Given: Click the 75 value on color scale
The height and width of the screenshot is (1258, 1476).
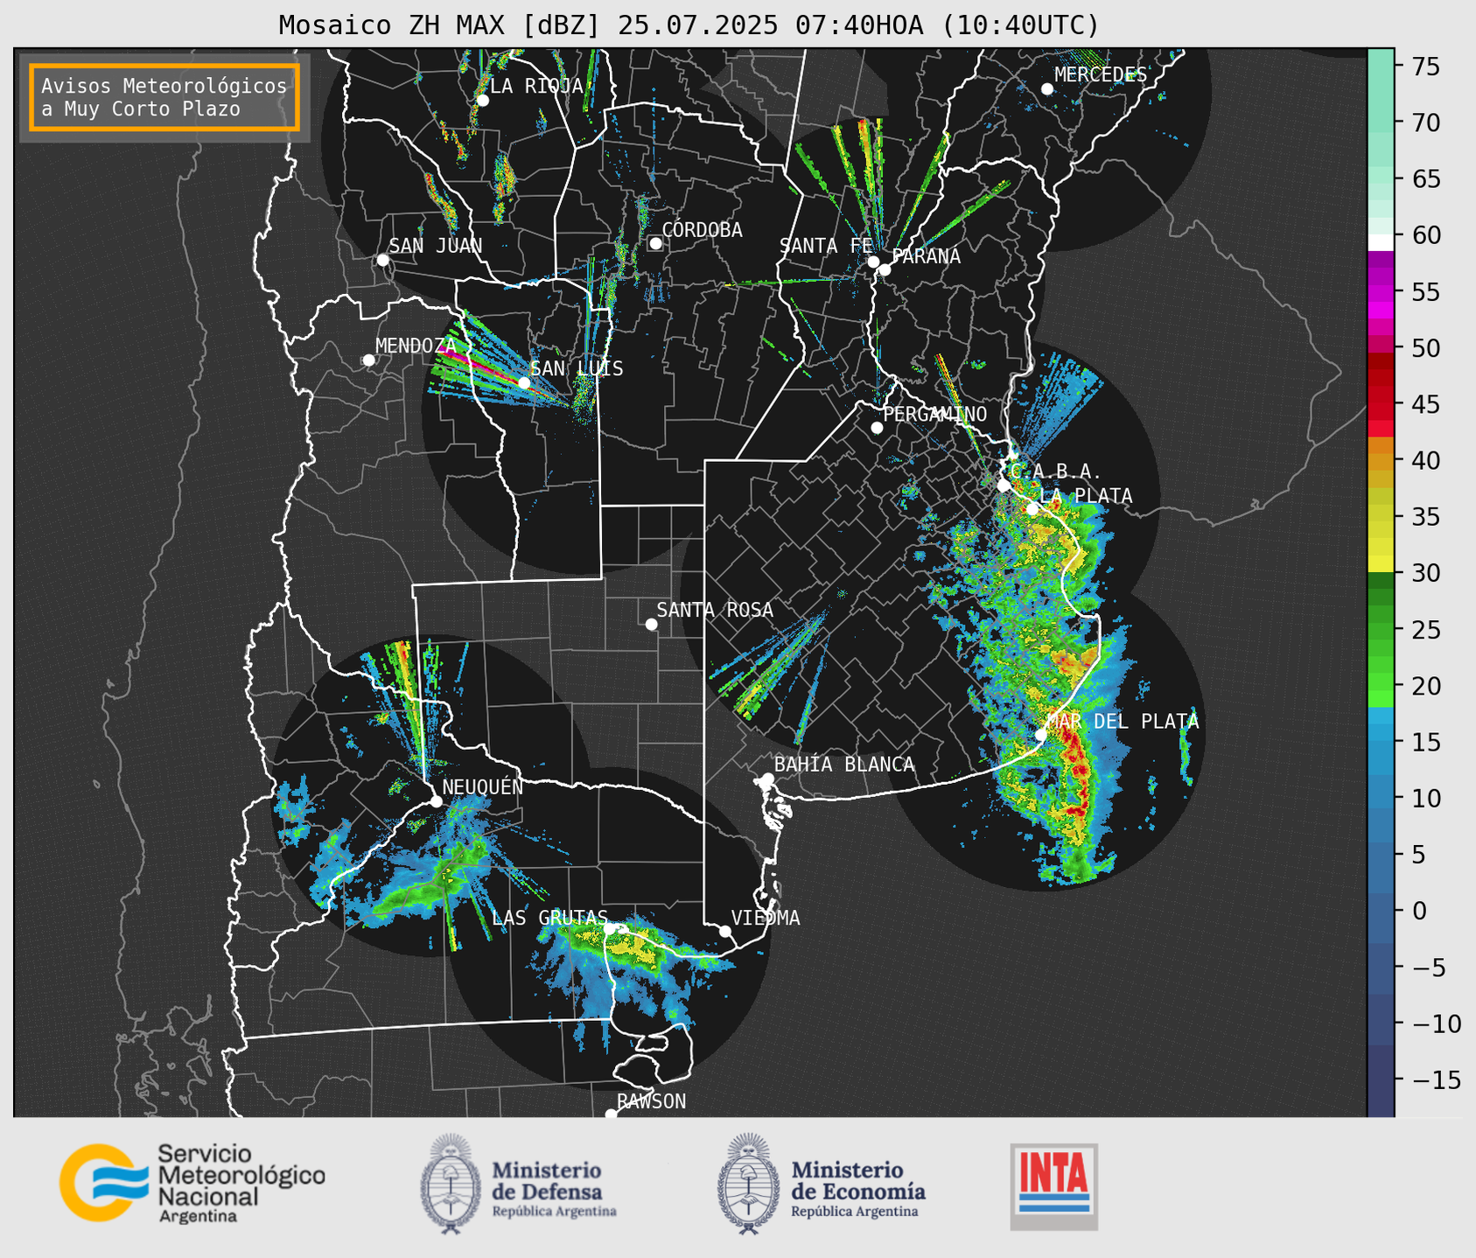Looking at the screenshot, I should point(1426,66).
